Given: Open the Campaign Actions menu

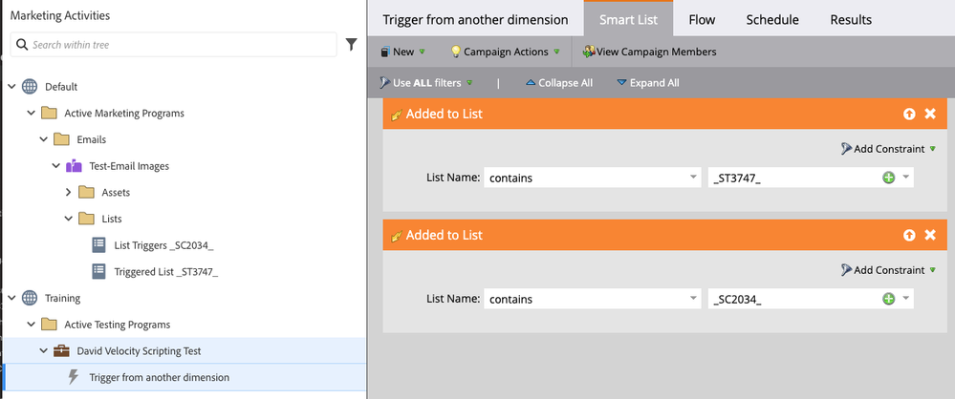Looking at the screenshot, I should tap(505, 52).
